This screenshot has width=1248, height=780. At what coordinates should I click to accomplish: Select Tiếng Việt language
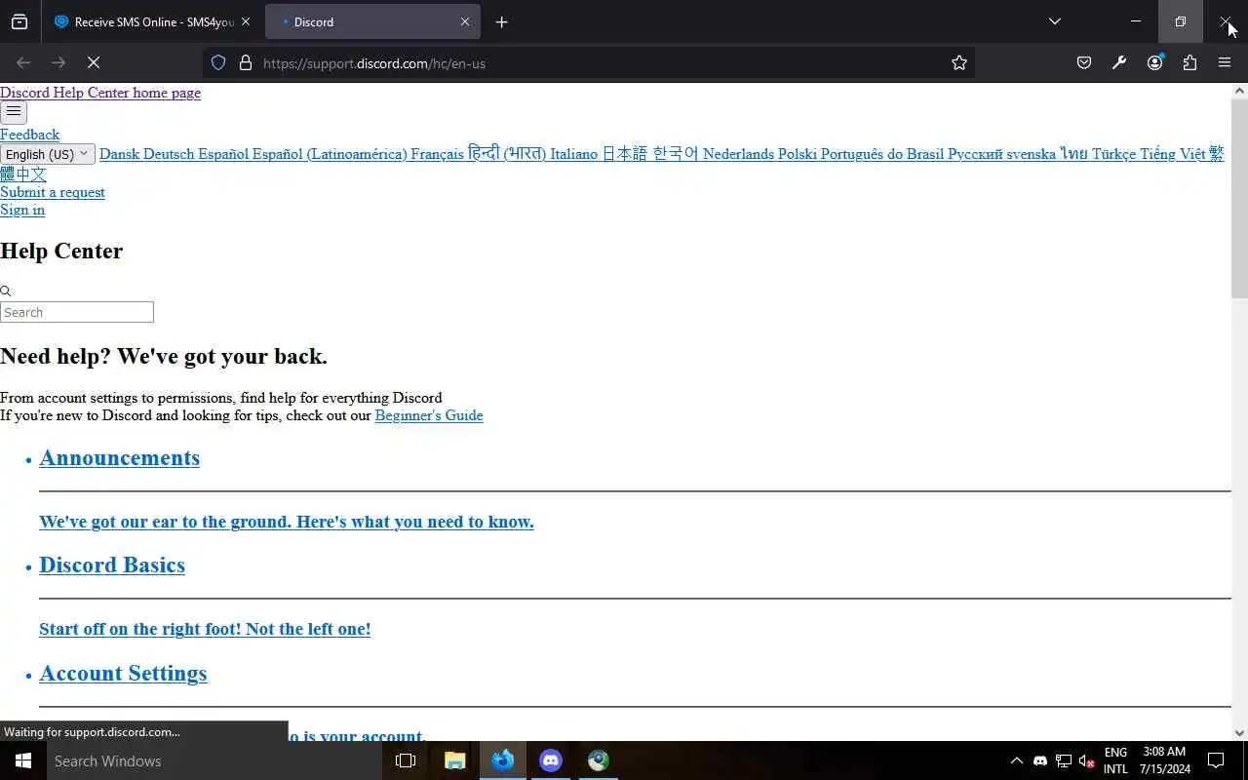click(x=1172, y=154)
